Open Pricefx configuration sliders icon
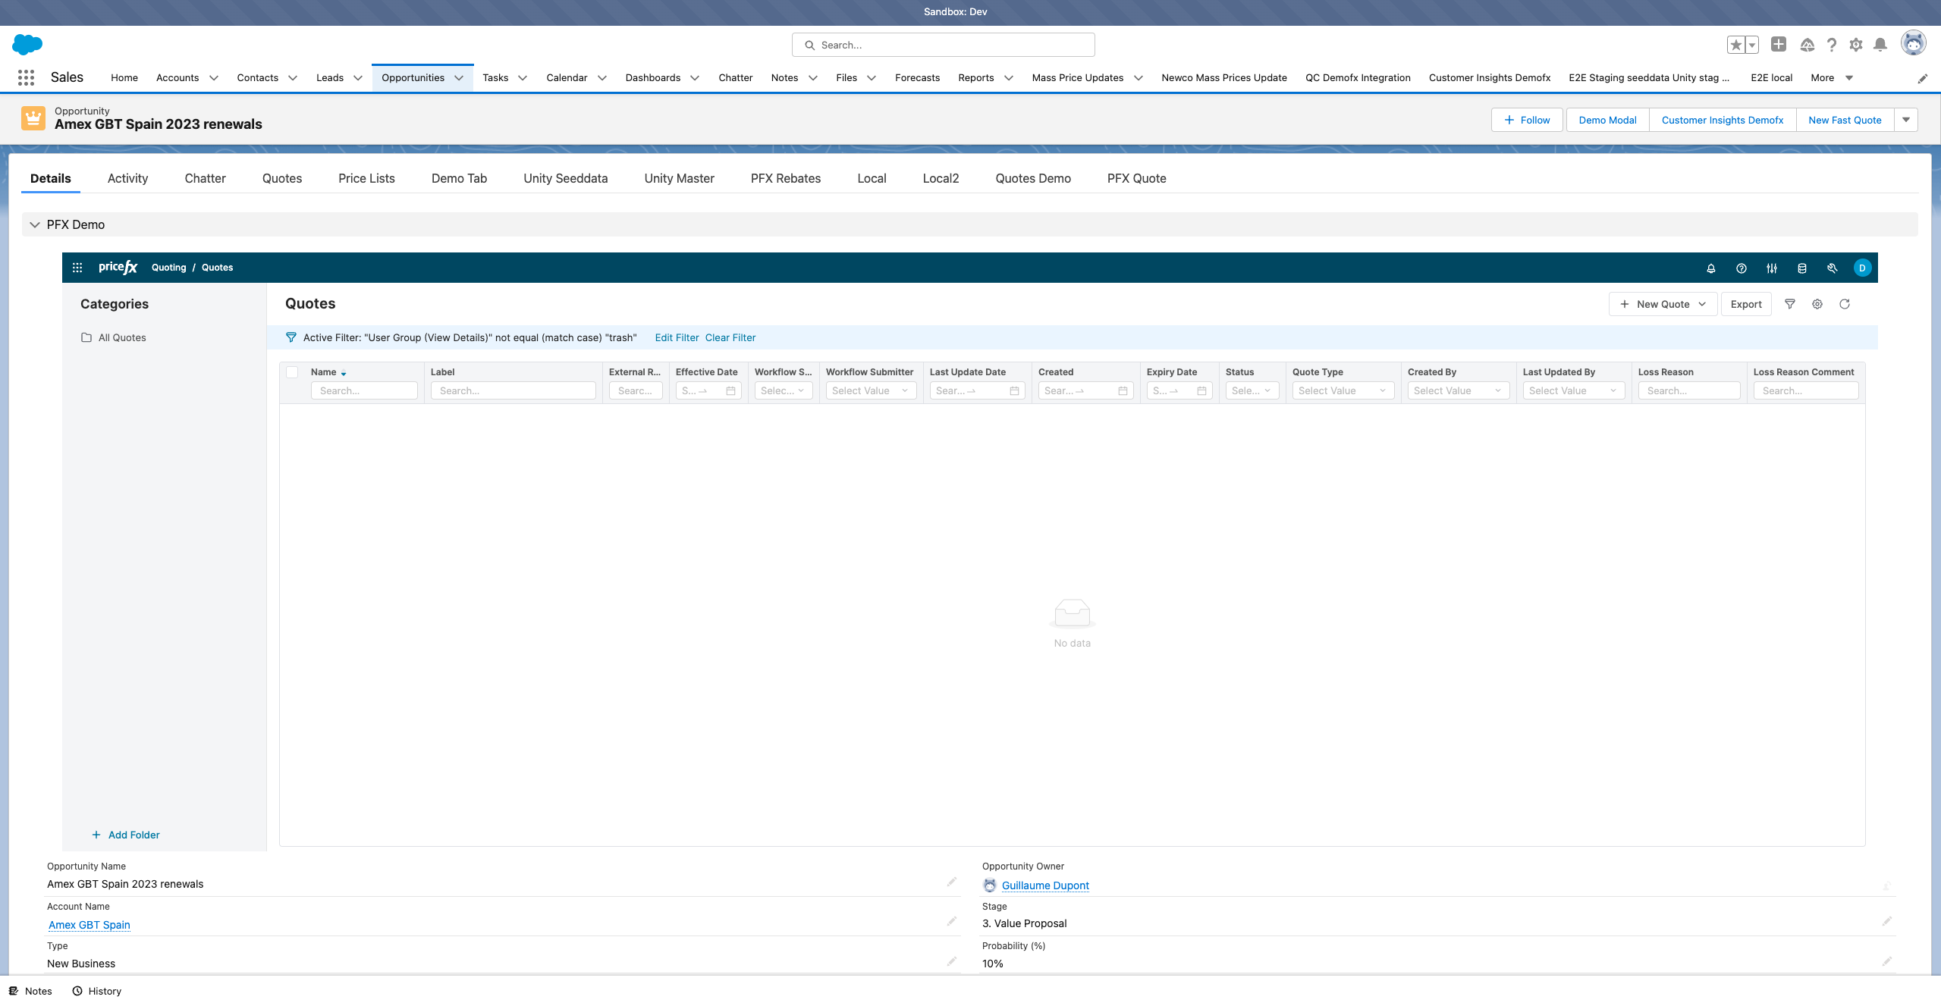This screenshot has width=1941, height=1006. [1771, 268]
